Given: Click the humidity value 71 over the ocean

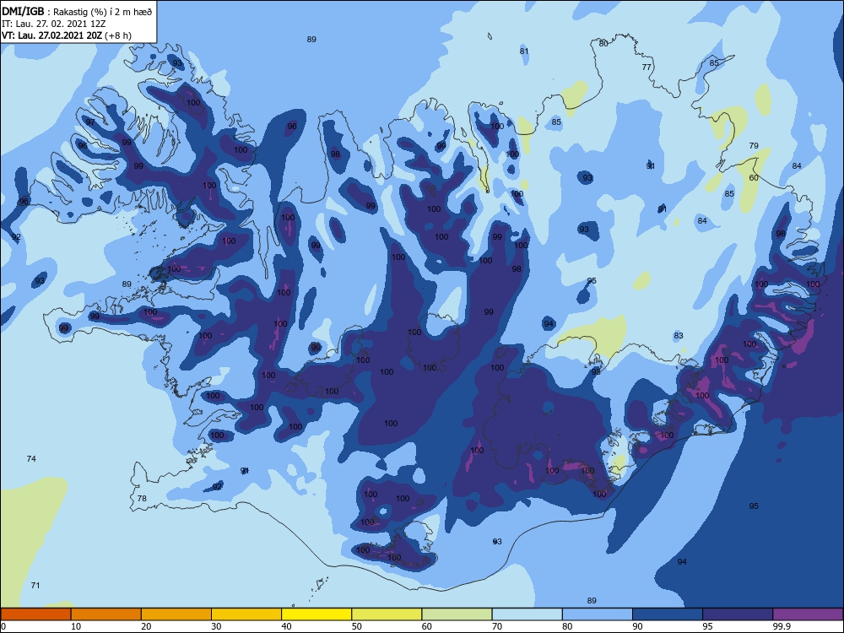Looking at the screenshot, I should click(x=35, y=585).
